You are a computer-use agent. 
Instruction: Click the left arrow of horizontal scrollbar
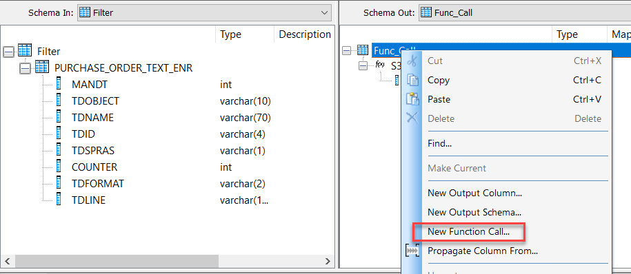8,262
